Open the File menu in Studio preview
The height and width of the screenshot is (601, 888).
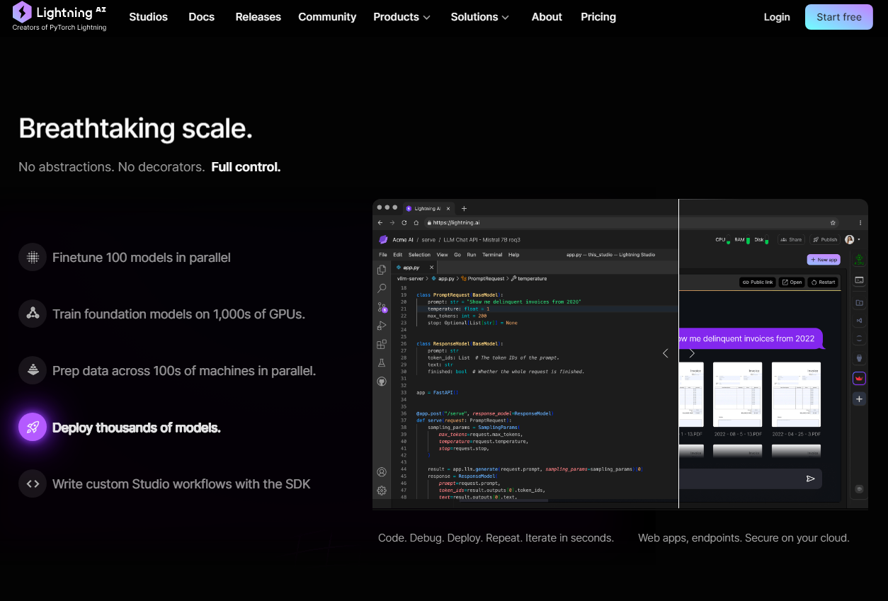click(383, 255)
